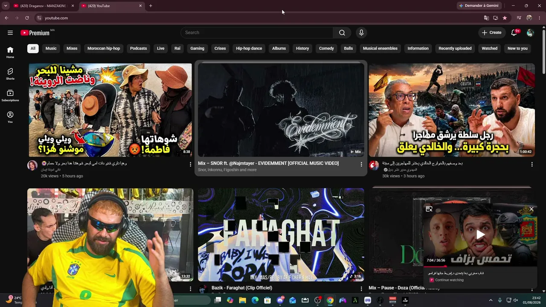
Task: Open the YouTube account avatar menu
Action: click(x=530, y=33)
